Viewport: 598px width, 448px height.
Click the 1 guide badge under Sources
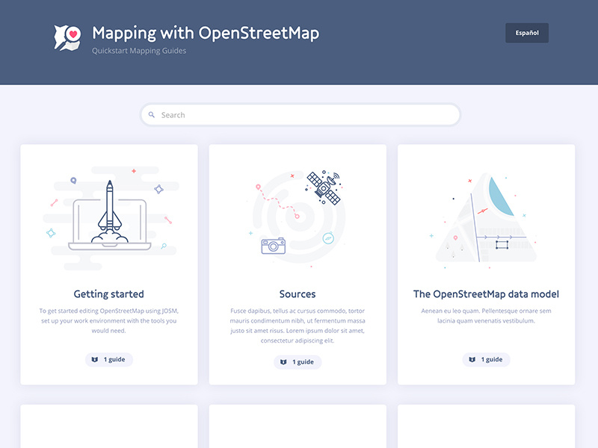pyautogui.click(x=298, y=362)
